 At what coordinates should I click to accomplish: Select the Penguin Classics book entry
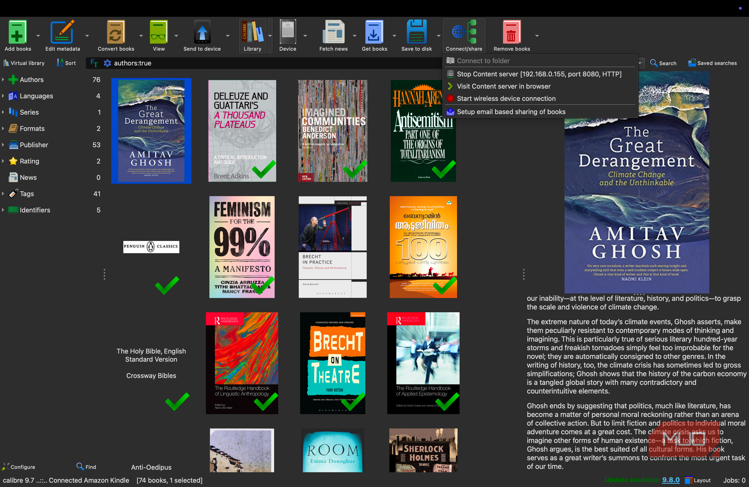151,247
